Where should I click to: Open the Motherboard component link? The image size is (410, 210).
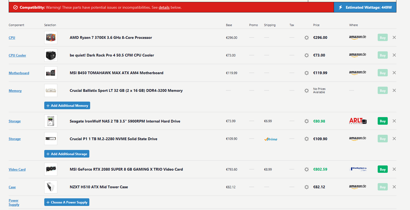19,73
